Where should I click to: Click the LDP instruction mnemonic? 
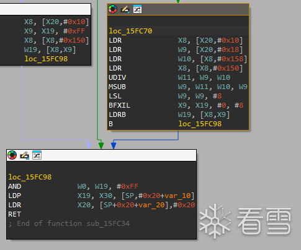(x=14, y=196)
